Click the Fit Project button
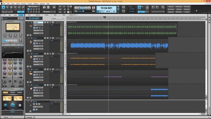The width and height of the screenshot is (211, 119). [x=187, y=9]
